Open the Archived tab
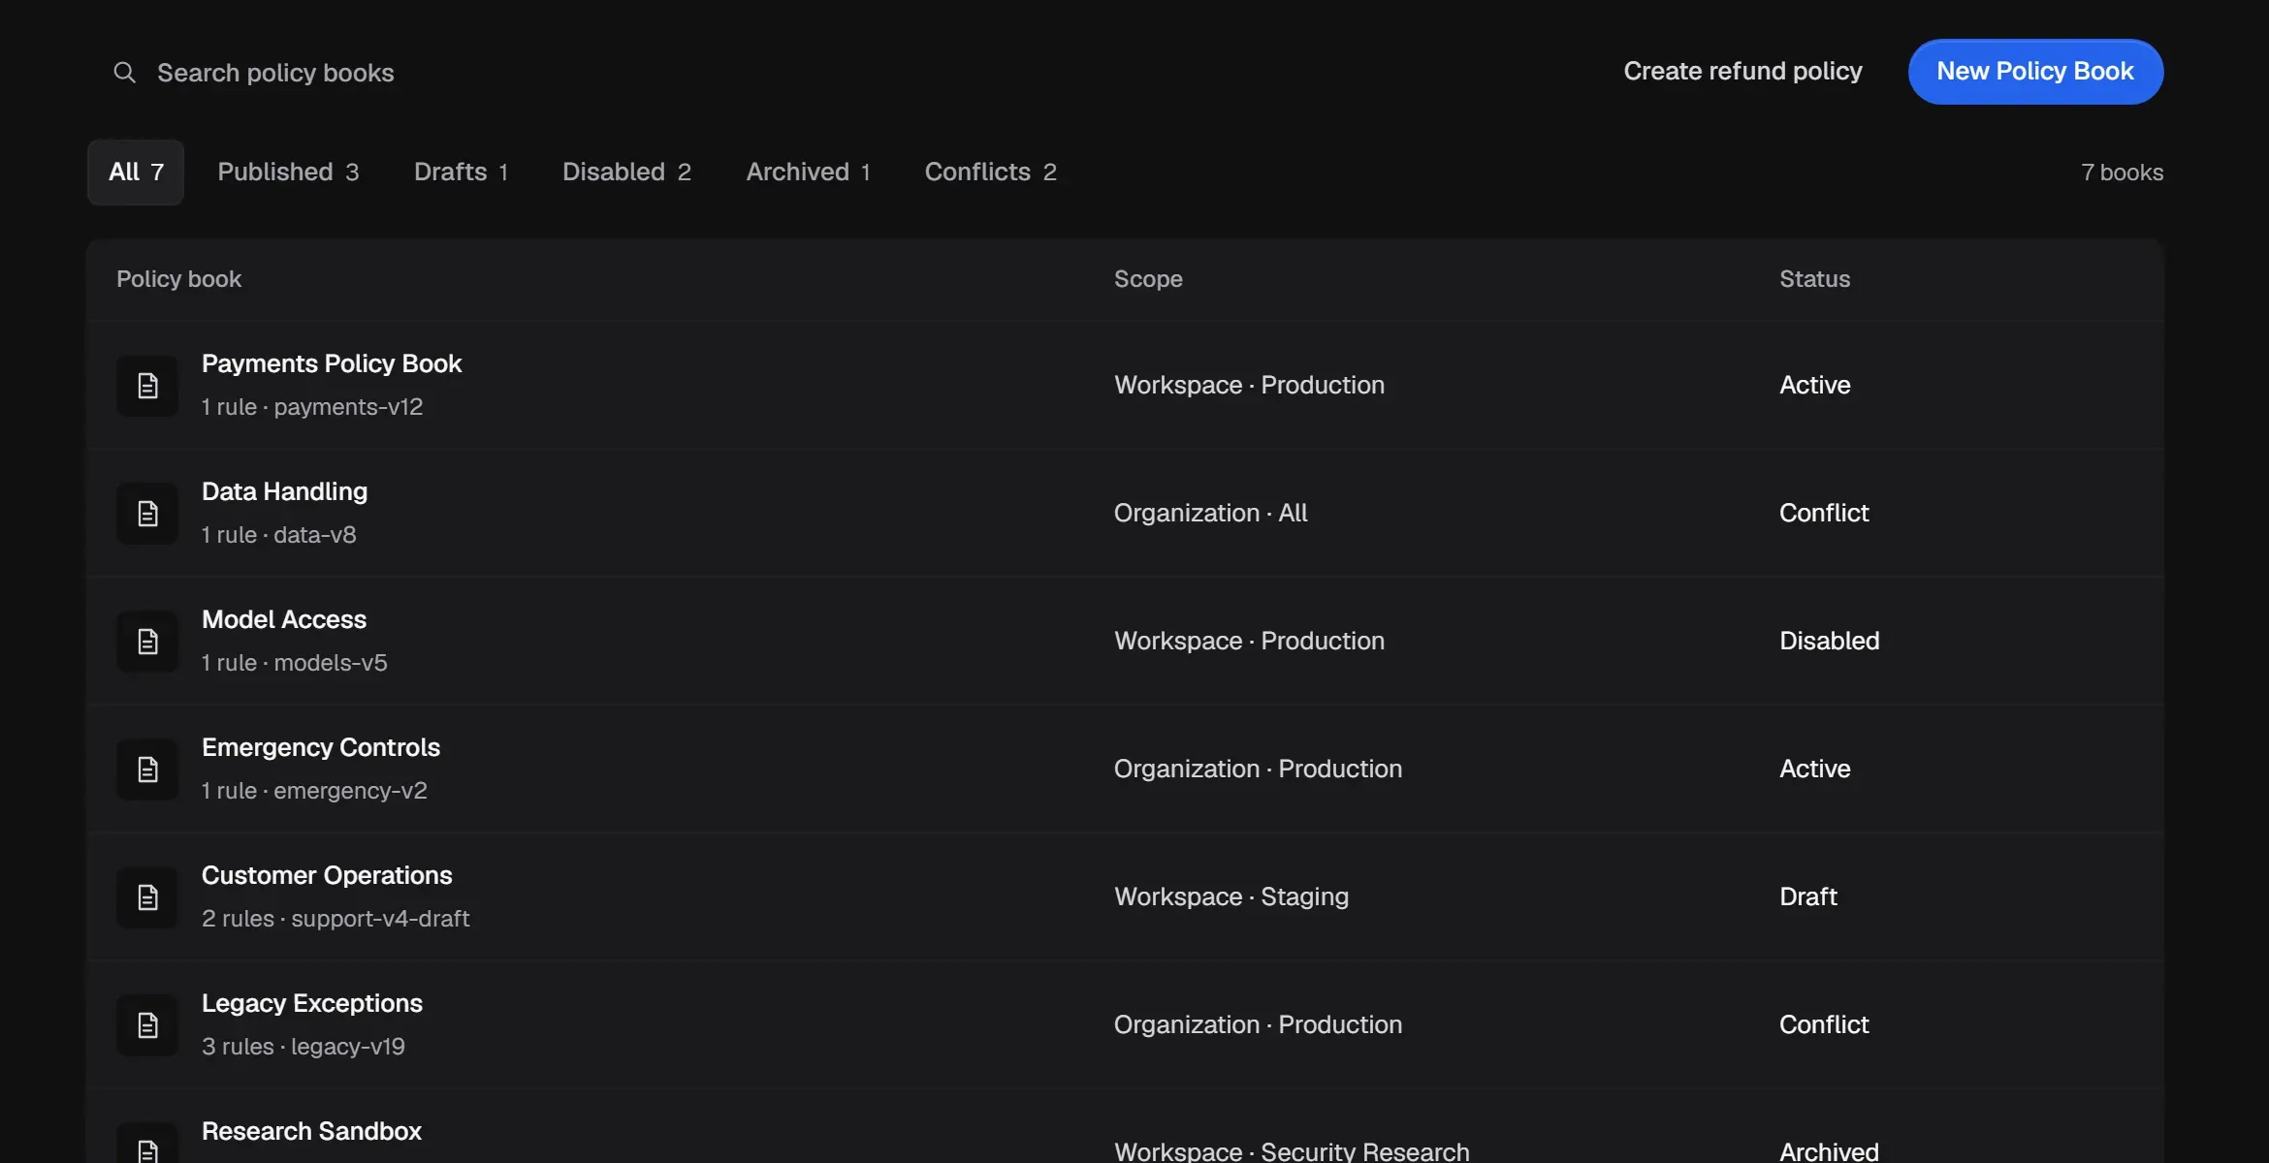 (x=808, y=173)
